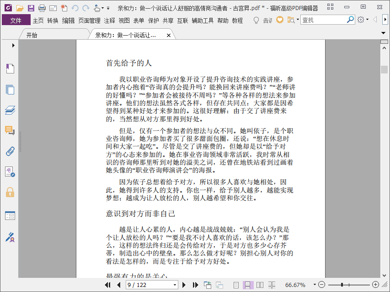Go to the next page
The height and width of the screenshot is (292, 390).
pos(184,285)
